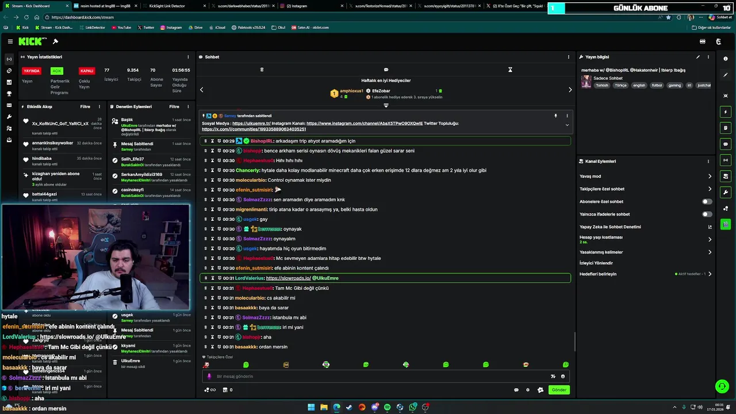Expand the pinned message chevron
Viewport: 736px width, 414px height.
(x=567, y=125)
